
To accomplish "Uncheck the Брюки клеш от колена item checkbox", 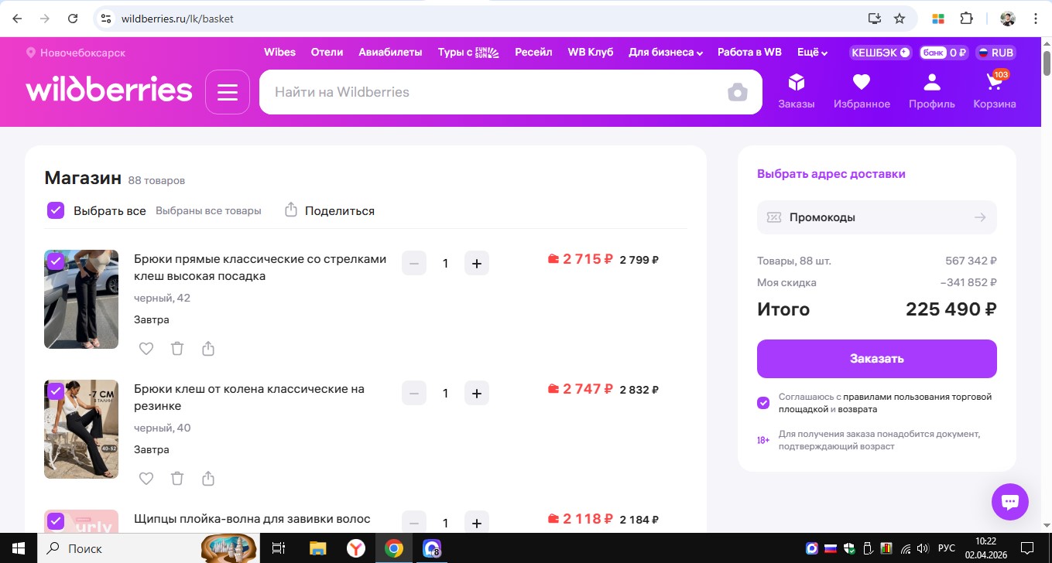I will [x=56, y=391].
